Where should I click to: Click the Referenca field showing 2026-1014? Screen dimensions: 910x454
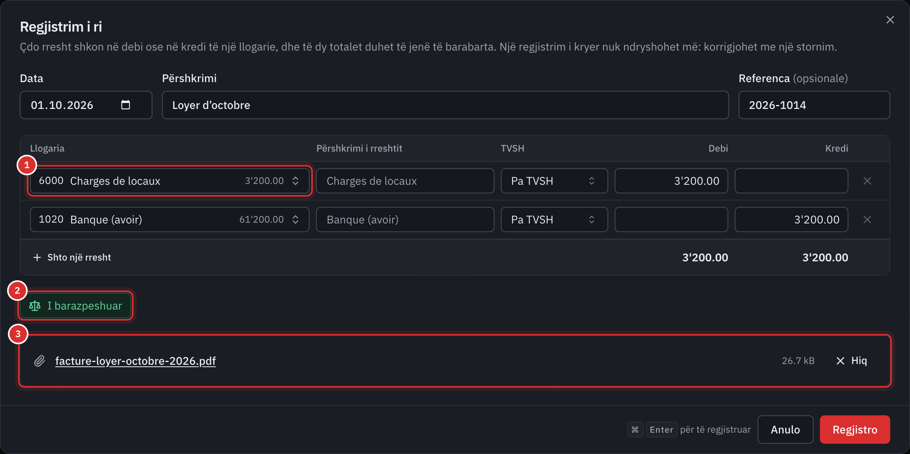tap(814, 105)
